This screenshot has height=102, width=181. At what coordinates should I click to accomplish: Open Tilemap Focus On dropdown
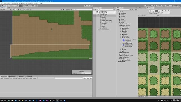click(86, 73)
